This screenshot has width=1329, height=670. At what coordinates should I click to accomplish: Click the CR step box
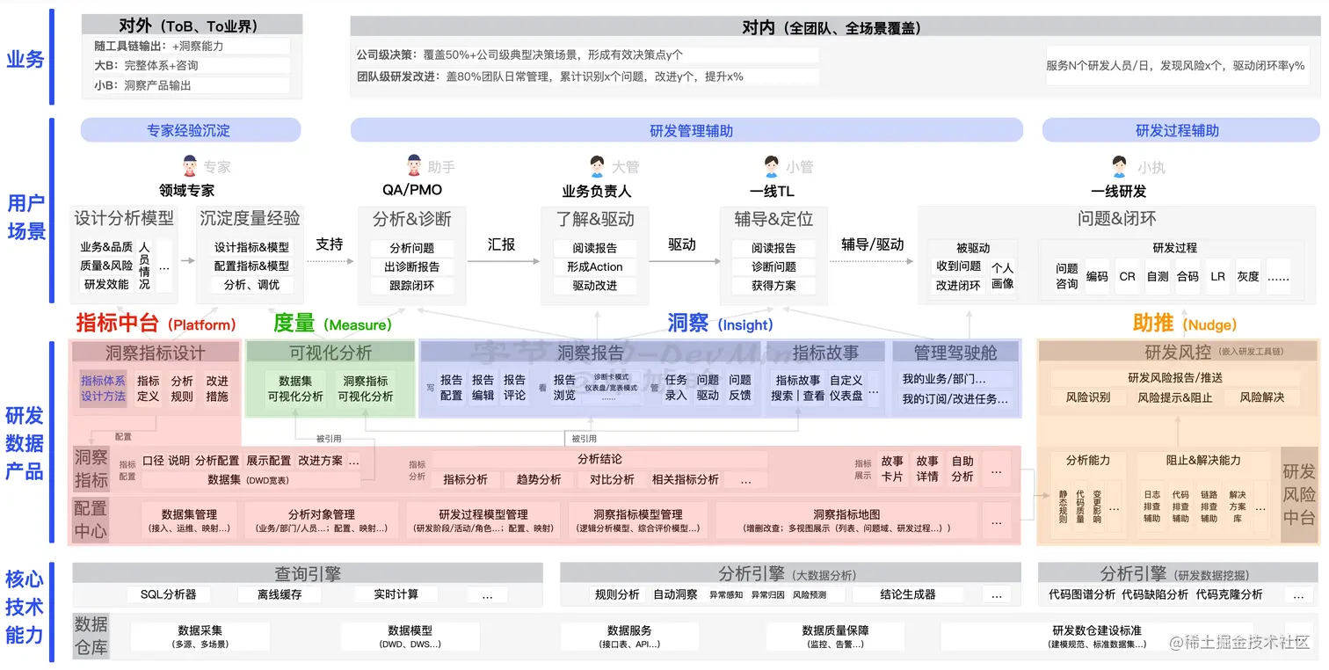pyautogui.click(x=1128, y=276)
